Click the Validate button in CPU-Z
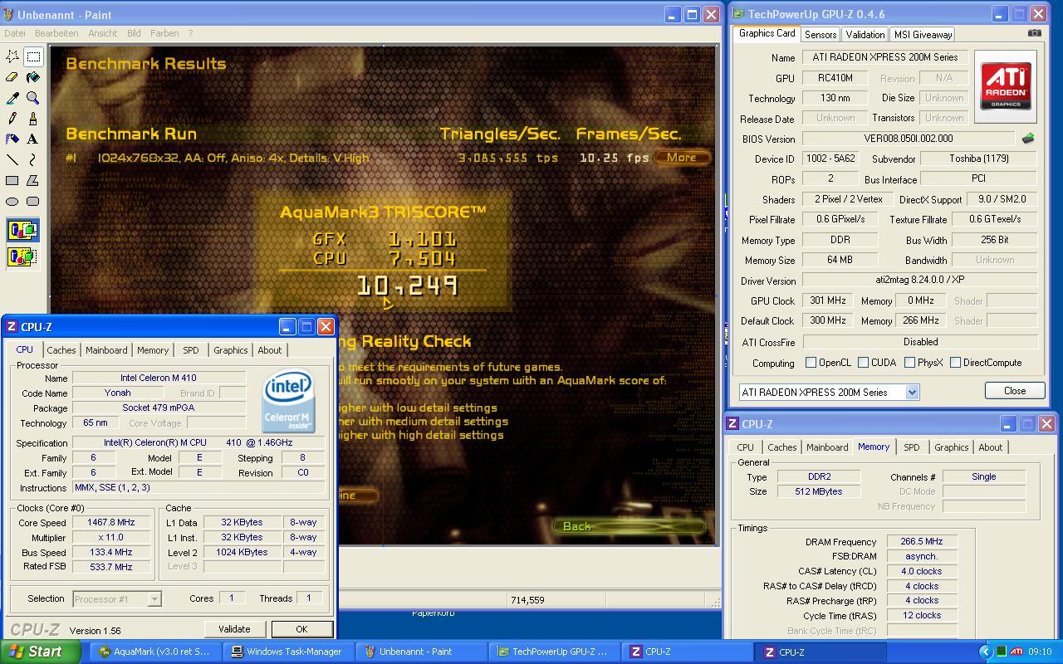1063x664 pixels. click(234, 629)
